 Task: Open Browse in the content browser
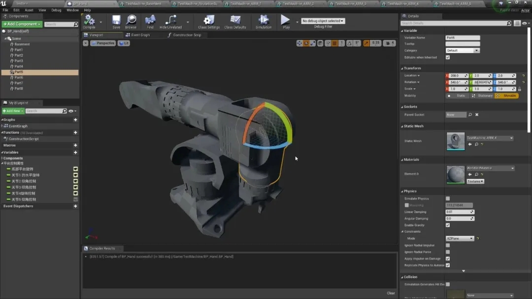click(x=131, y=20)
